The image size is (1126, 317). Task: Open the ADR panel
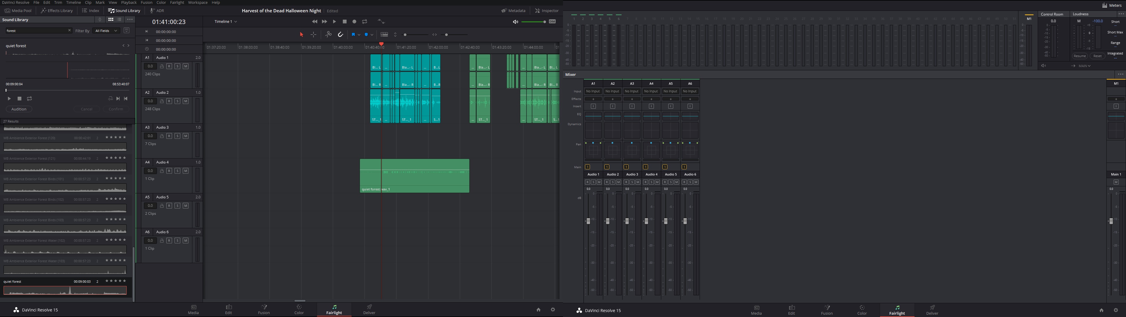tap(157, 11)
